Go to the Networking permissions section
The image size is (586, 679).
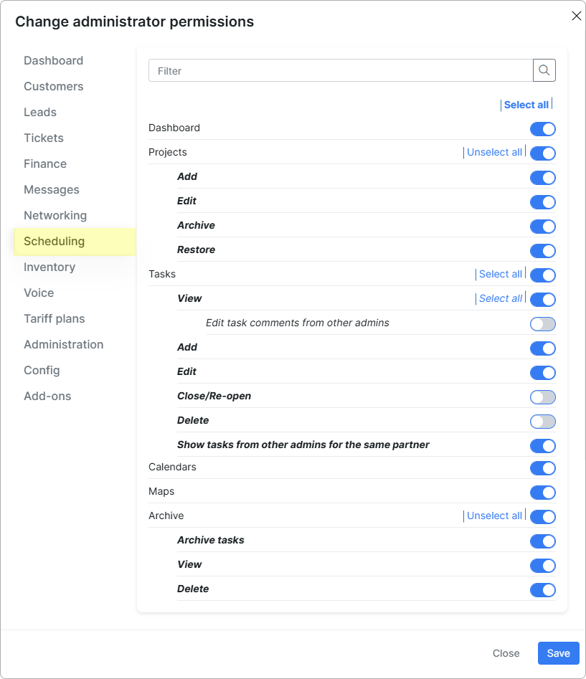point(55,215)
